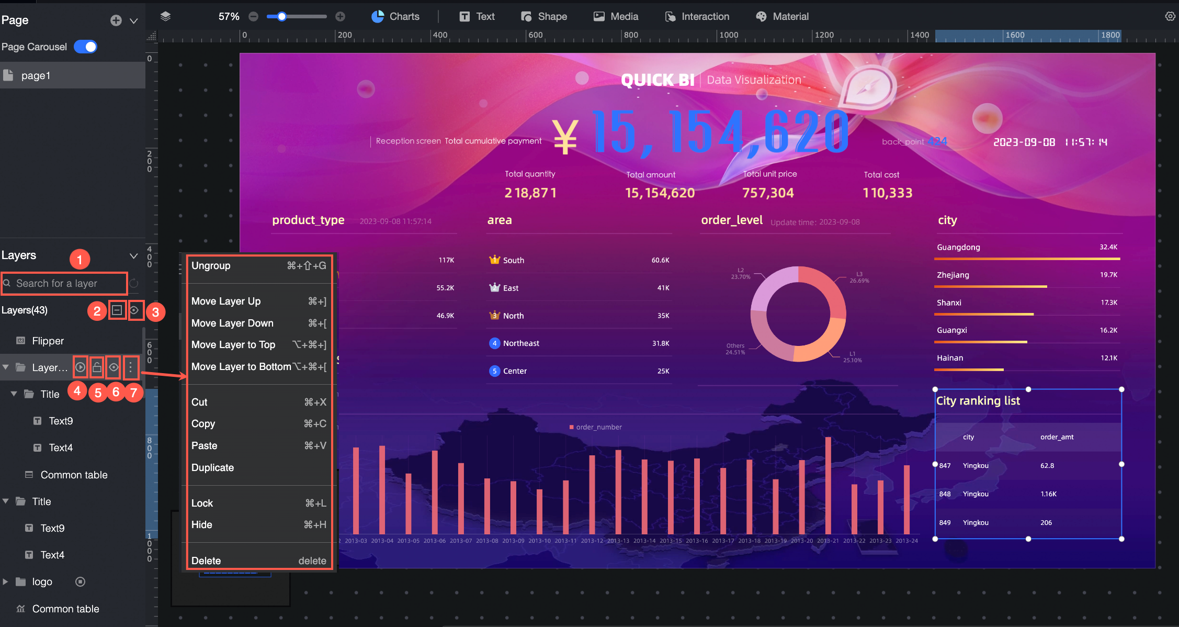The height and width of the screenshot is (627, 1179).
Task: Click the add page plus icon
Action: [116, 20]
